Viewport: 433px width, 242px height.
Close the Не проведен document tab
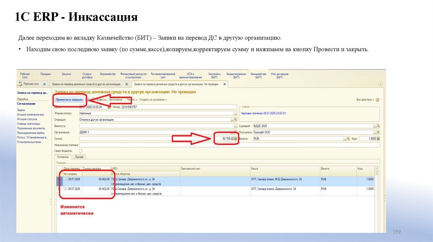225,84
